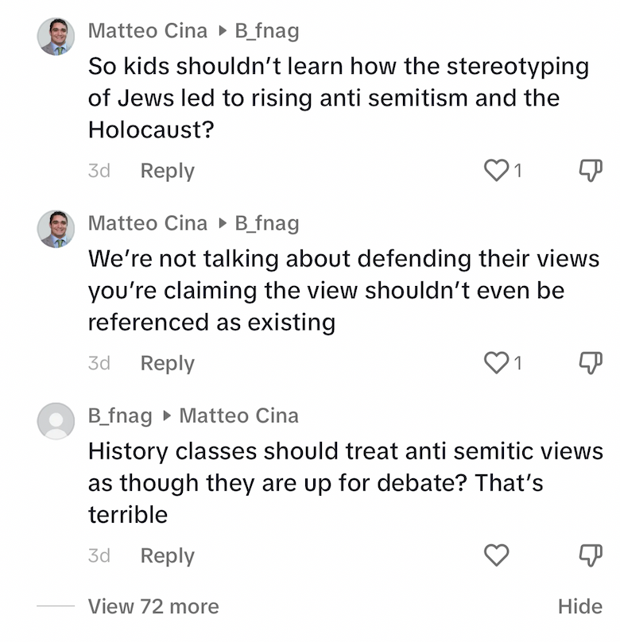Open B_fnag username on third comment

(x=119, y=416)
